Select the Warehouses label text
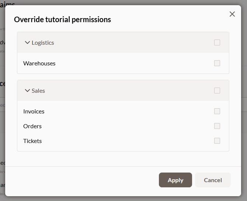The width and height of the screenshot is (247, 201). tap(39, 63)
